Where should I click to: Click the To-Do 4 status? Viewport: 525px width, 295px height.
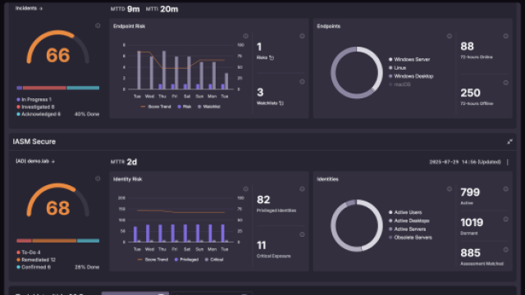[29, 252]
